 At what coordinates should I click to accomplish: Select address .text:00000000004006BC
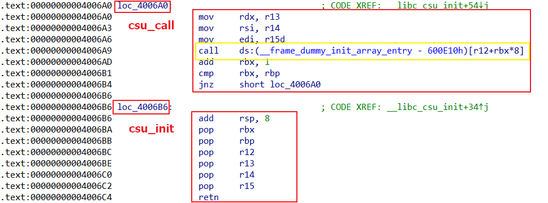pos(57,152)
